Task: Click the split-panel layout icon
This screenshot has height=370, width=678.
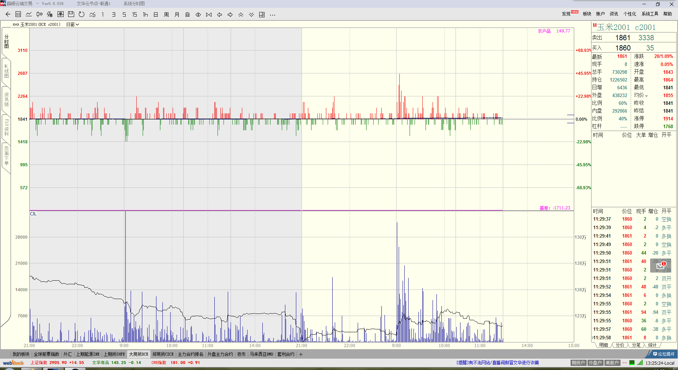Action: (262, 14)
